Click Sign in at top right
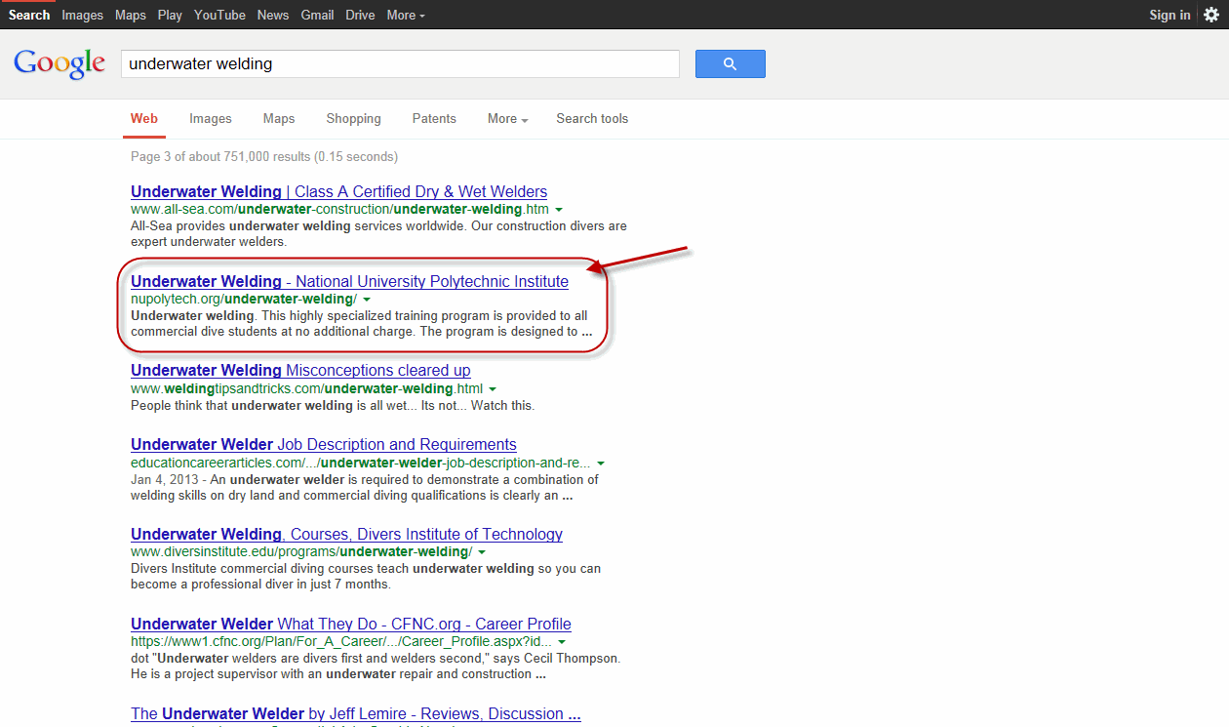 [x=1170, y=15]
